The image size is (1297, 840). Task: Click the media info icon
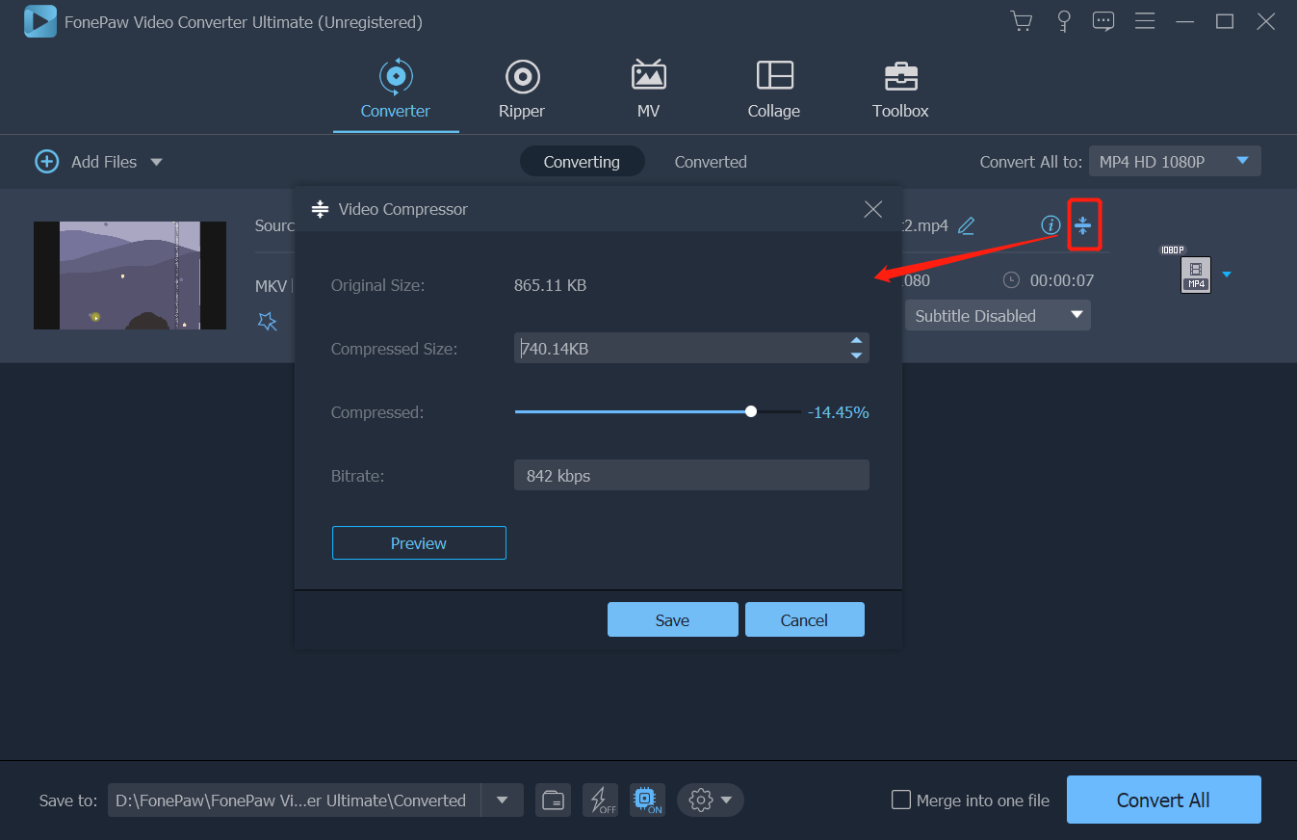(x=1051, y=225)
